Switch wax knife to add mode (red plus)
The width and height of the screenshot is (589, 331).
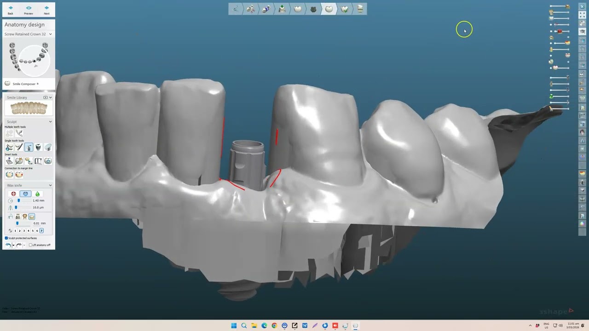[x=14, y=194]
